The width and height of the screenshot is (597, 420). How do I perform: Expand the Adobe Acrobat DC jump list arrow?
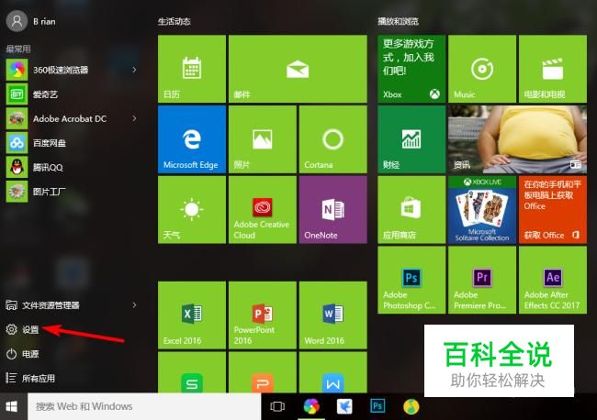(134, 118)
